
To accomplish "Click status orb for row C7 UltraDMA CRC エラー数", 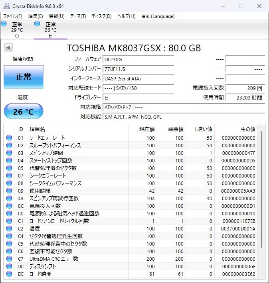I will point(9,259).
